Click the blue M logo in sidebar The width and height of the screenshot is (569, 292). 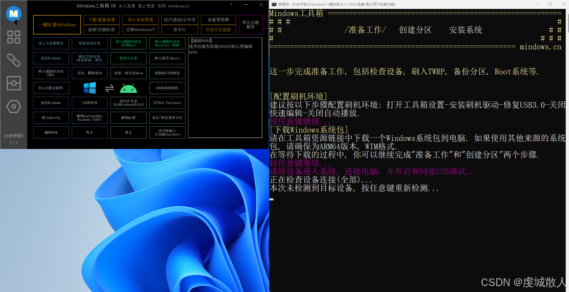click(x=14, y=14)
